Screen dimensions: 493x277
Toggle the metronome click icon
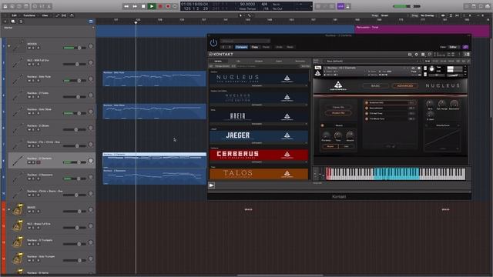[x=347, y=6]
